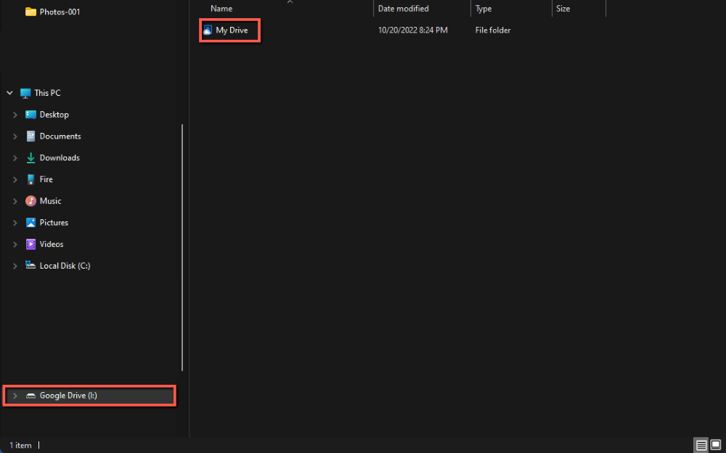Switch to Large icons view icon

(x=716, y=446)
